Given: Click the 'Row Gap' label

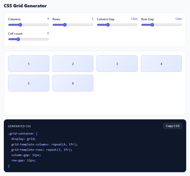Looking at the screenshot, I should [x=147, y=19].
